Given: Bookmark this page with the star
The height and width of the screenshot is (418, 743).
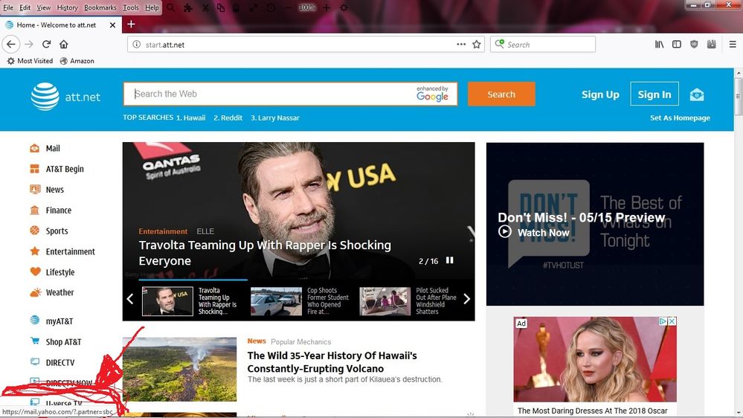Looking at the screenshot, I should click(477, 45).
